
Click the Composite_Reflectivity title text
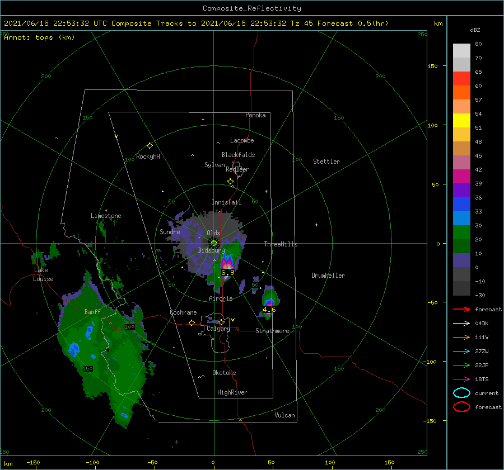point(251,8)
